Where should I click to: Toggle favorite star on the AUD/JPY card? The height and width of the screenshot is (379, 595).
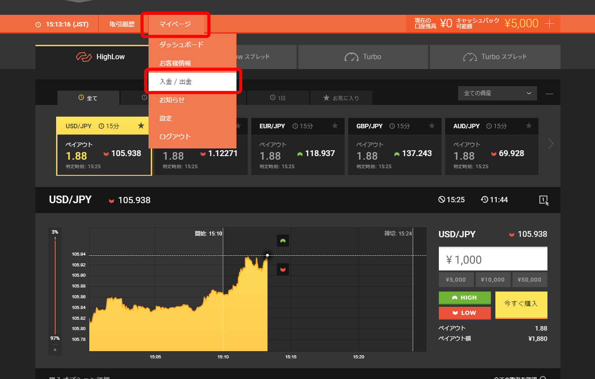pyautogui.click(x=529, y=126)
